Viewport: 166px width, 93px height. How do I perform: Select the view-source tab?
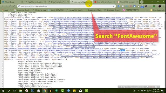point(81,2)
